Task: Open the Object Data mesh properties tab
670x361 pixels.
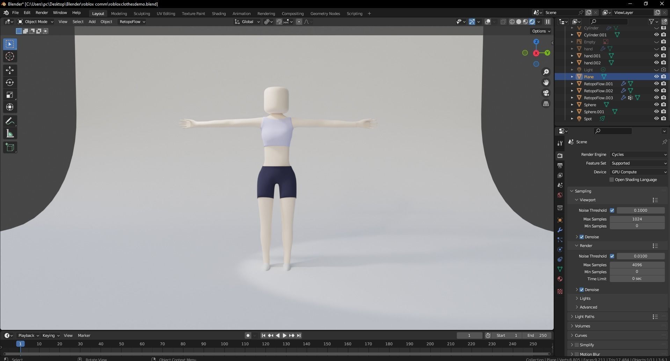Action: click(560, 269)
